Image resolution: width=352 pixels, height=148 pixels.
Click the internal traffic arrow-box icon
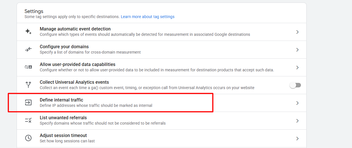[x=28, y=103]
